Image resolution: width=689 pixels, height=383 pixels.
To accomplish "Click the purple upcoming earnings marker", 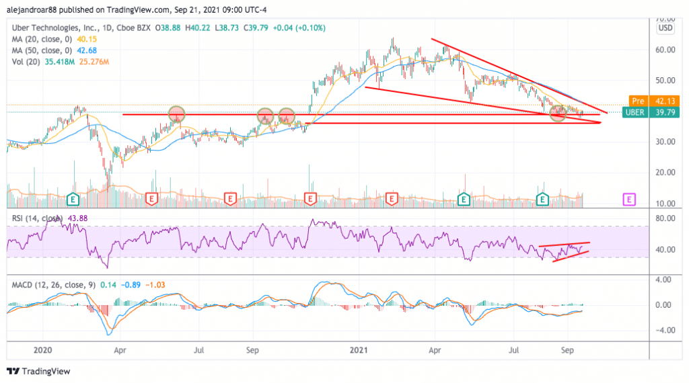I will [629, 200].
